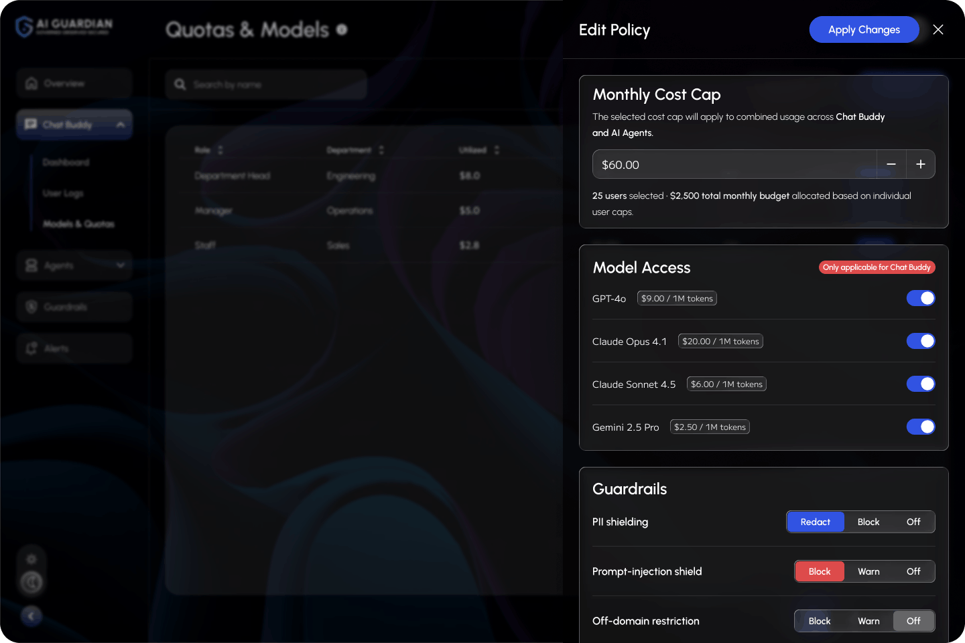Click the Search by name field
This screenshot has height=643, width=965.
click(266, 84)
